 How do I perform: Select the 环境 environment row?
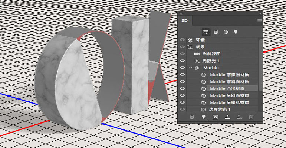click(x=222, y=40)
